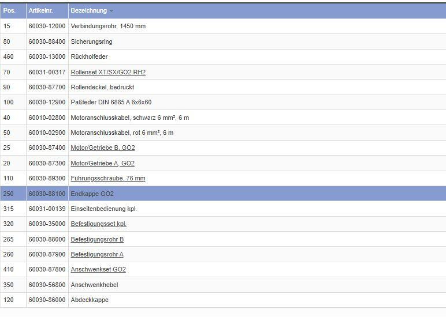Click article number 60030-13000 for Rückholfeder
The height and width of the screenshot is (317, 446).
[x=47, y=57]
